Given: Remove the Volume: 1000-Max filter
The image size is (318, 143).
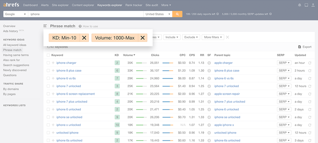Looking at the screenshot, I should tap(143, 38).
